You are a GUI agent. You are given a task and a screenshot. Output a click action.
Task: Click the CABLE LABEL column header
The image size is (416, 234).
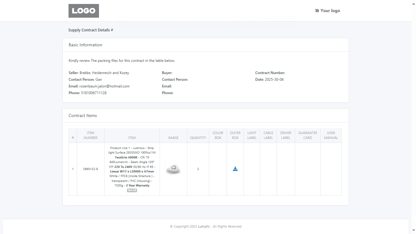(268, 135)
